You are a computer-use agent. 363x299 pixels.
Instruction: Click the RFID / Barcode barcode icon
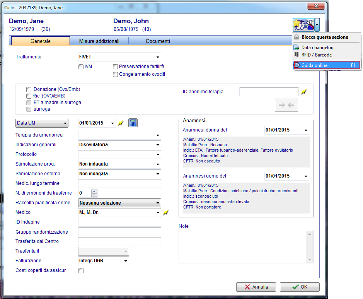click(297, 55)
